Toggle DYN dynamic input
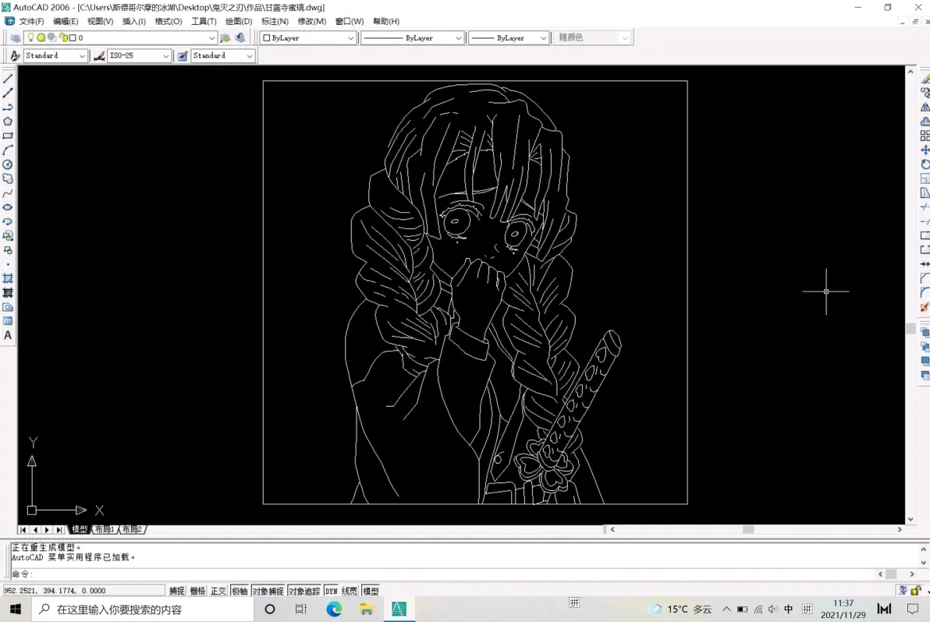The width and height of the screenshot is (930, 622). click(331, 591)
